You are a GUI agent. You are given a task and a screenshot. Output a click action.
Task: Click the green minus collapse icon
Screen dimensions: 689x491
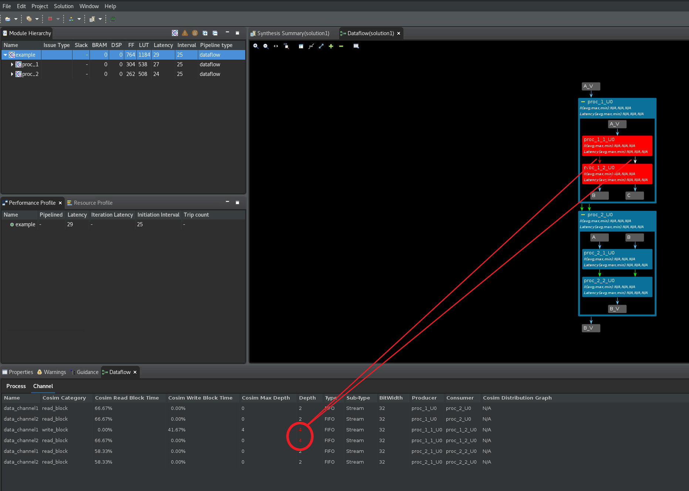click(x=341, y=46)
